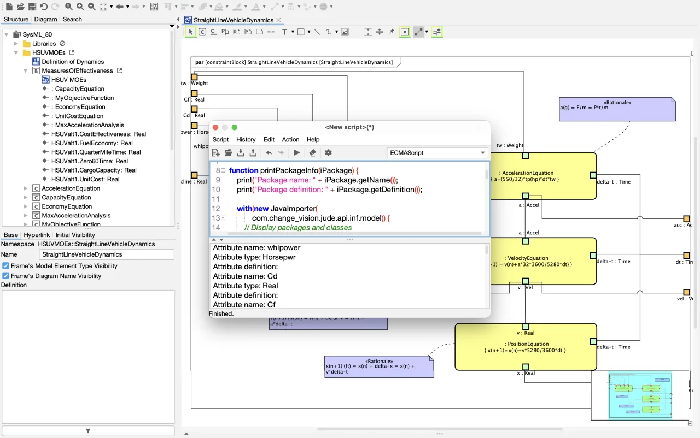Select the Text tool in diagram toolbar
This screenshot has width=700, height=438.
pyautogui.click(x=284, y=32)
